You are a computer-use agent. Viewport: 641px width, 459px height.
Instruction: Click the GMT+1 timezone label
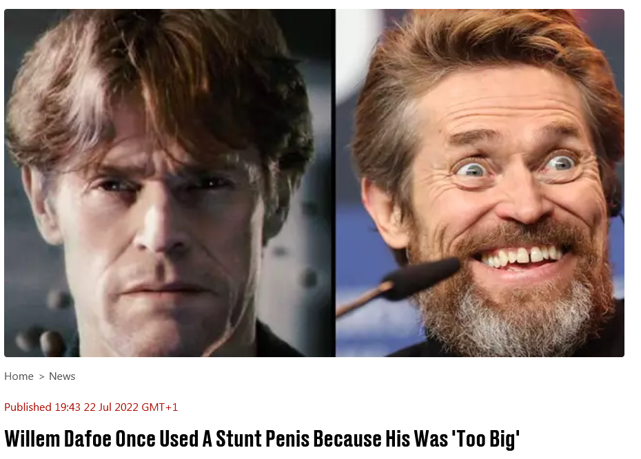pyautogui.click(x=160, y=407)
